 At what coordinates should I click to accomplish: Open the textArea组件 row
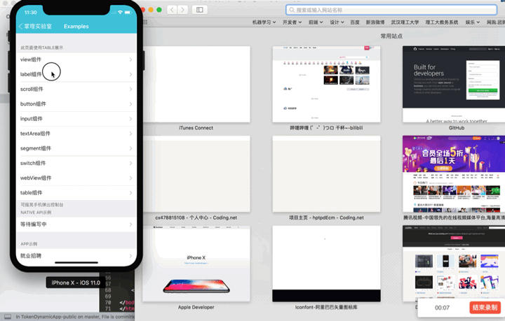(x=76, y=134)
